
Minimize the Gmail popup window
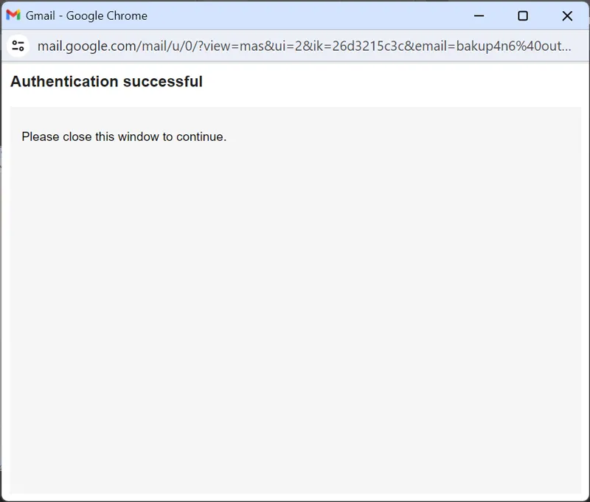click(x=479, y=15)
